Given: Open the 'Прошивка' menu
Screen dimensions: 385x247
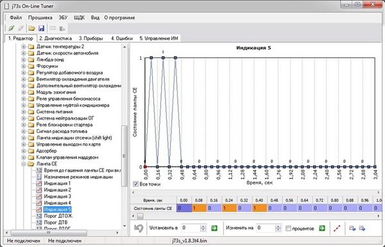Looking at the screenshot, I should pyautogui.click(x=40, y=18).
